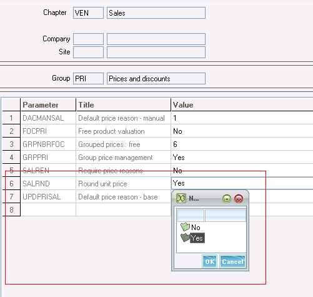Confirm selection with OK button
313x297 pixels.
210,261
